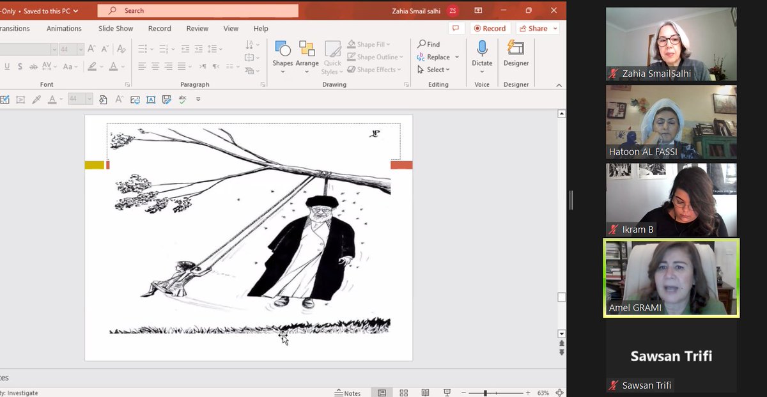This screenshot has height=397, width=767.
Task: Switch to Normal view
Action: point(382,393)
